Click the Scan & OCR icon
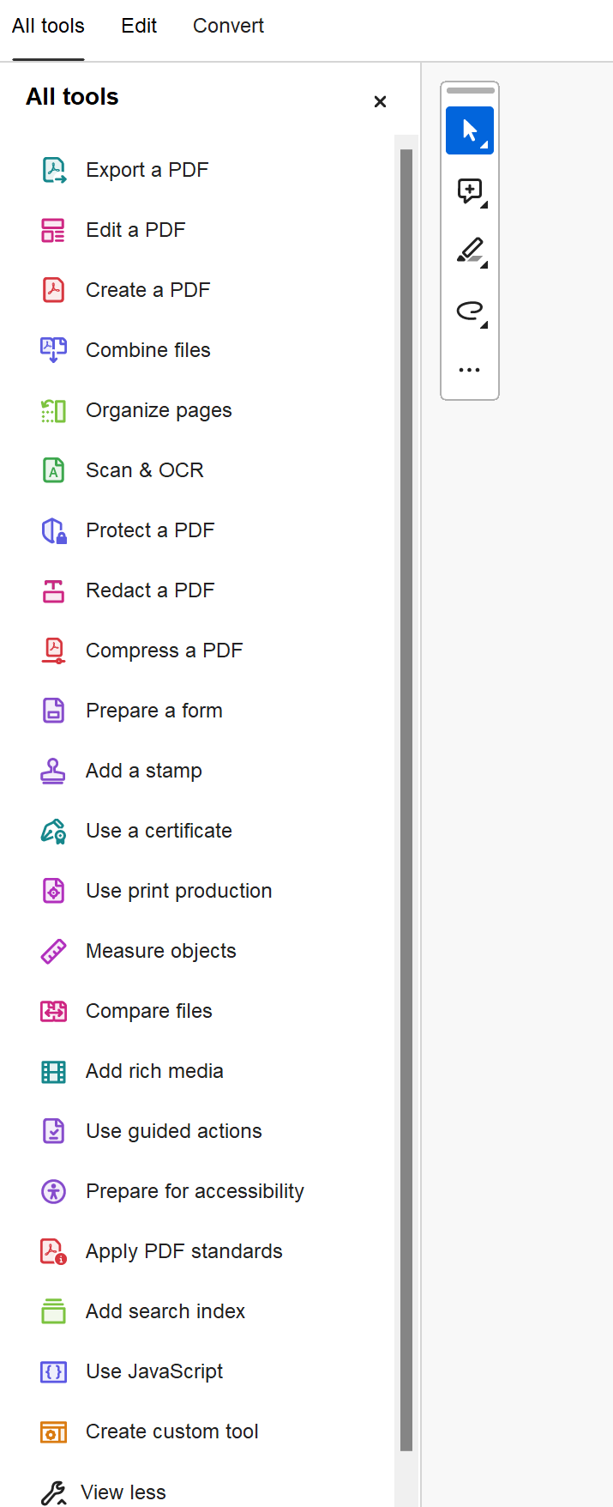Screen dimensions: 613x1507 click(x=54, y=470)
